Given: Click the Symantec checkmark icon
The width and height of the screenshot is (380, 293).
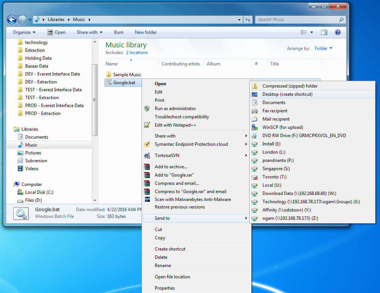Looking at the screenshot, I should tap(147, 144).
